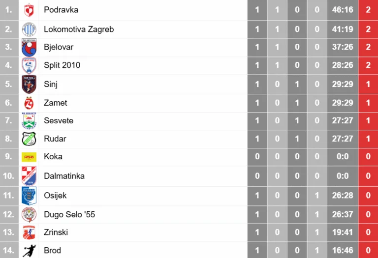378x258 pixels.
Task: Open the Rudar green crest
Action: (x=29, y=139)
